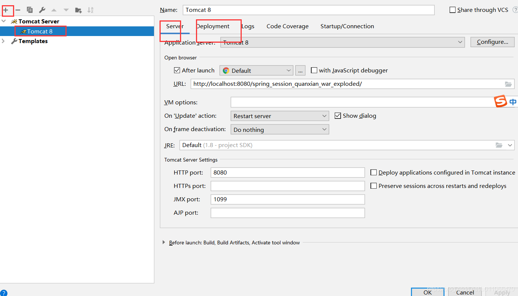Enable with JavaScript debugger checkbox

tap(314, 70)
